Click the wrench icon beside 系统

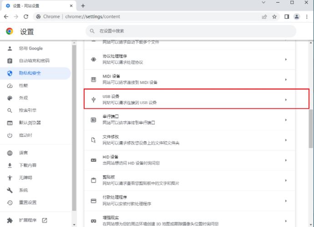pos(10,190)
